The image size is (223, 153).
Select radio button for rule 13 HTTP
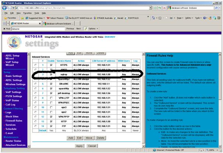36,121
